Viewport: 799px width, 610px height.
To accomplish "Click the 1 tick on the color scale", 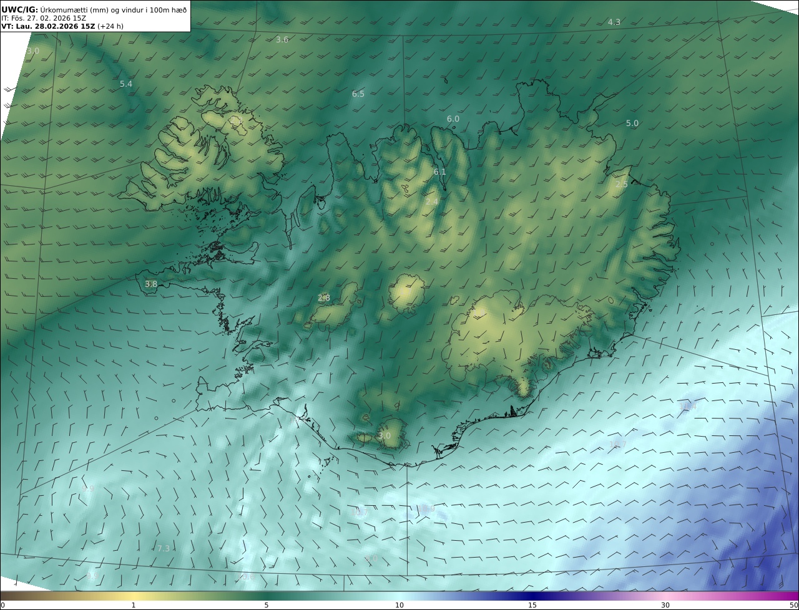I will coord(134,605).
